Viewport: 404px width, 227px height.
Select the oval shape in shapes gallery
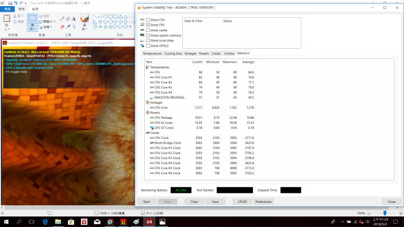[x=105, y=17]
